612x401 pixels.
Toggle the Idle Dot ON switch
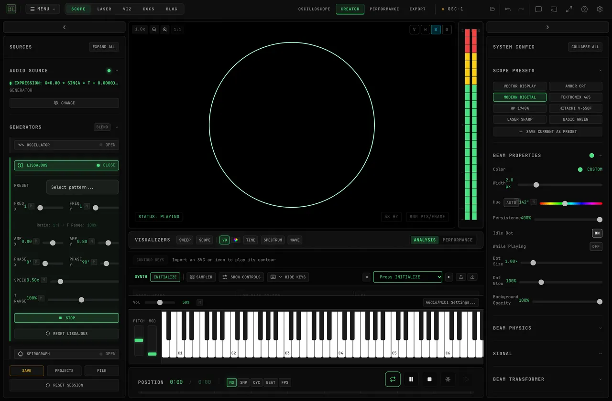pos(597,233)
